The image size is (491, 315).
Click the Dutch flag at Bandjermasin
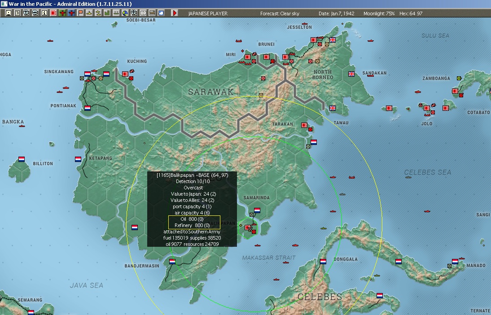tap(172, 261)
